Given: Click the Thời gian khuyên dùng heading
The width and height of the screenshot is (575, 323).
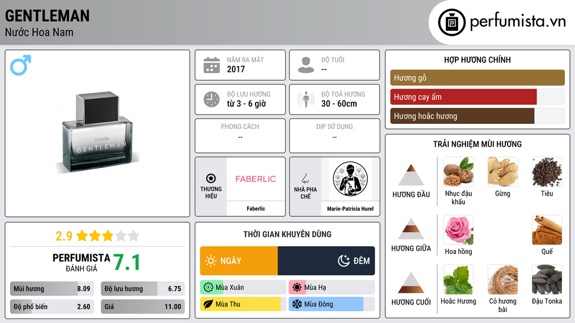Looking at the screenshot, I should 287,234.
